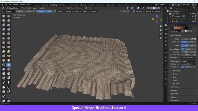Select the active Boundary brush tool
The width and height of the screenshot is (198, 111).
[9, 65]
